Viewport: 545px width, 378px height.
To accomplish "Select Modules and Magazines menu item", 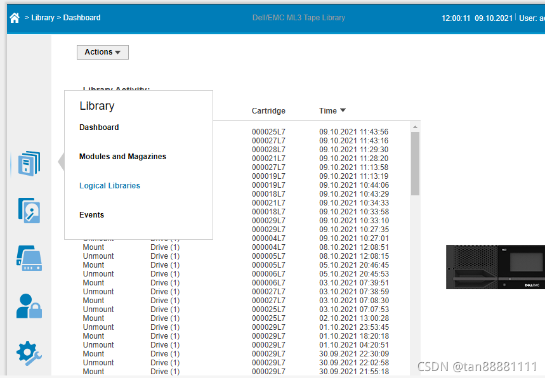I will click(x=122, y=157).
